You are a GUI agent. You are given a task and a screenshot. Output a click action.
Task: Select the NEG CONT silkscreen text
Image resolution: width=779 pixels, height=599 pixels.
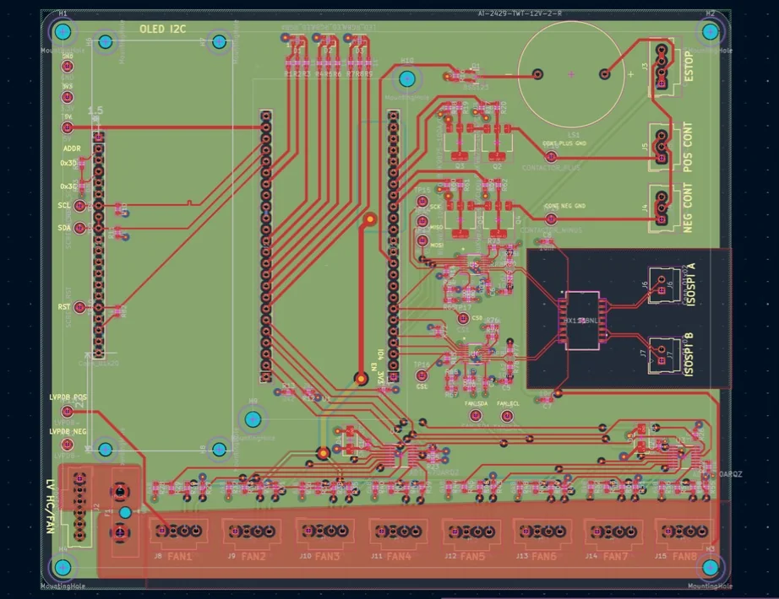pos(688,208)
